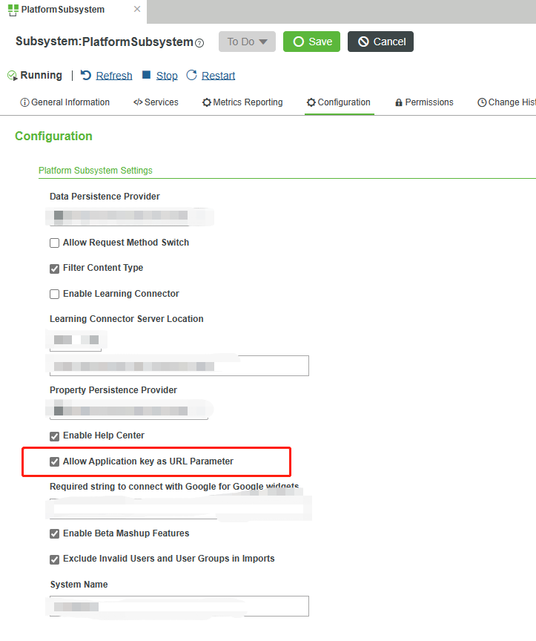Enable Allow Request Method Switch checkbox
This screenshot has height=641, width=536.
click(x=54, y=243)
